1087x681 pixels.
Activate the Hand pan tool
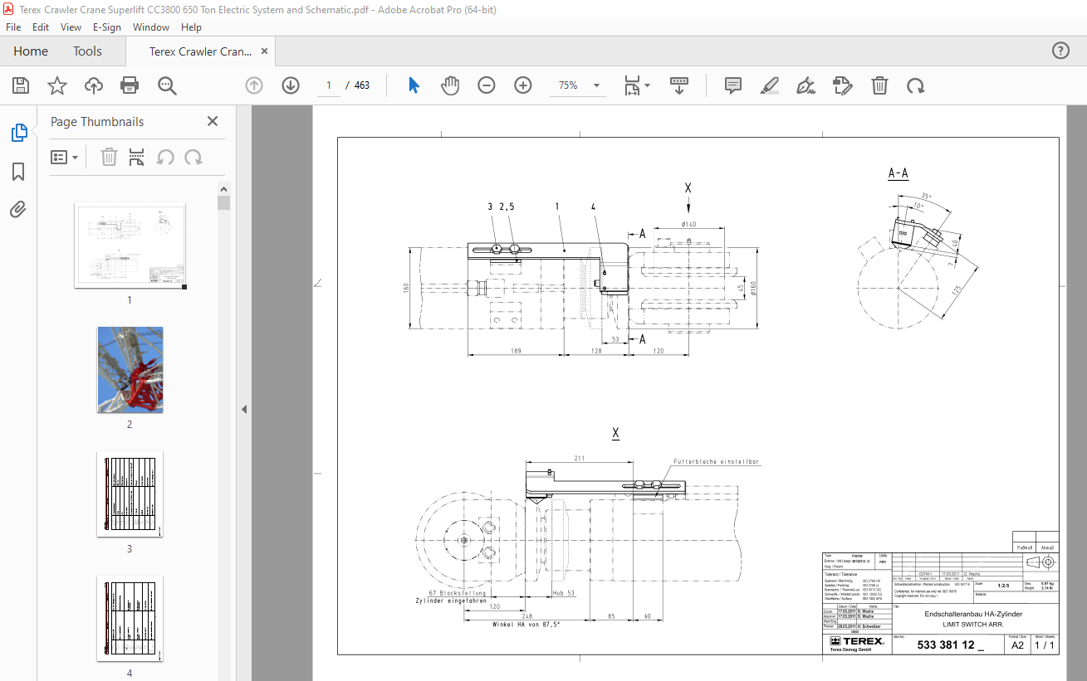coord(450,85)
